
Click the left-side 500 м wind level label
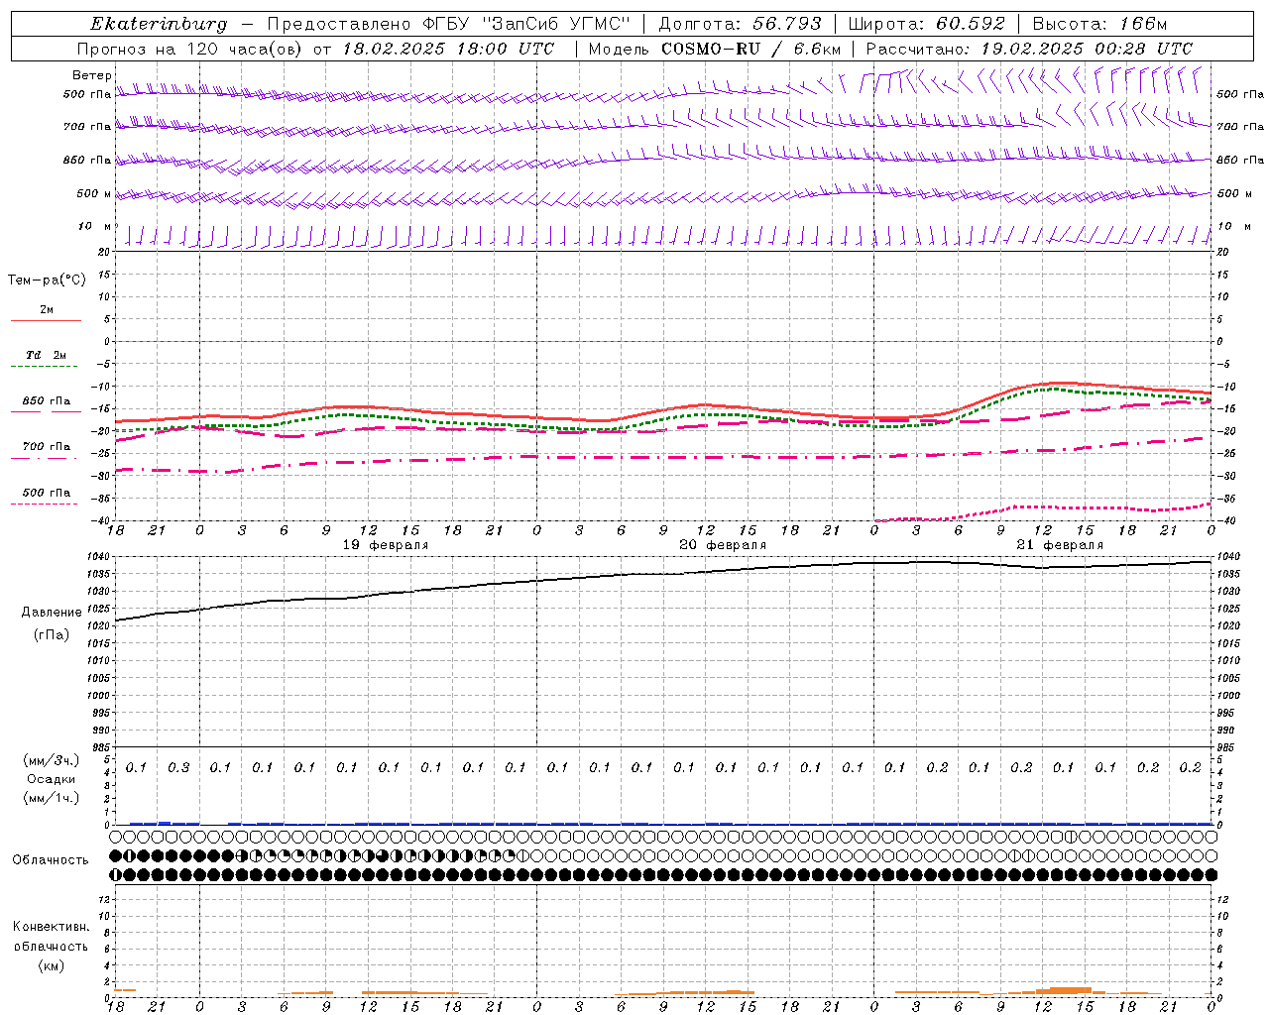(93, 194)
